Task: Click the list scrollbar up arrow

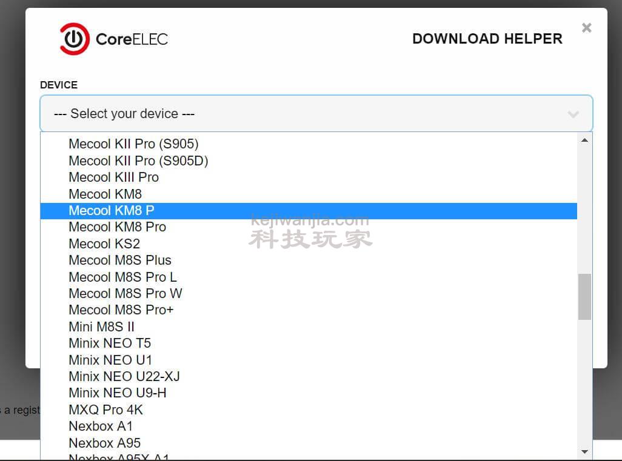Action: tap(584, 141)
